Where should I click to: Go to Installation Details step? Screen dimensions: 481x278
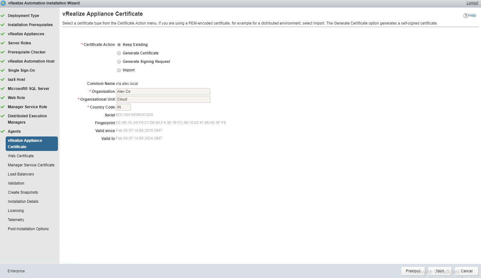pyautogui.click(x=23, y=202)
